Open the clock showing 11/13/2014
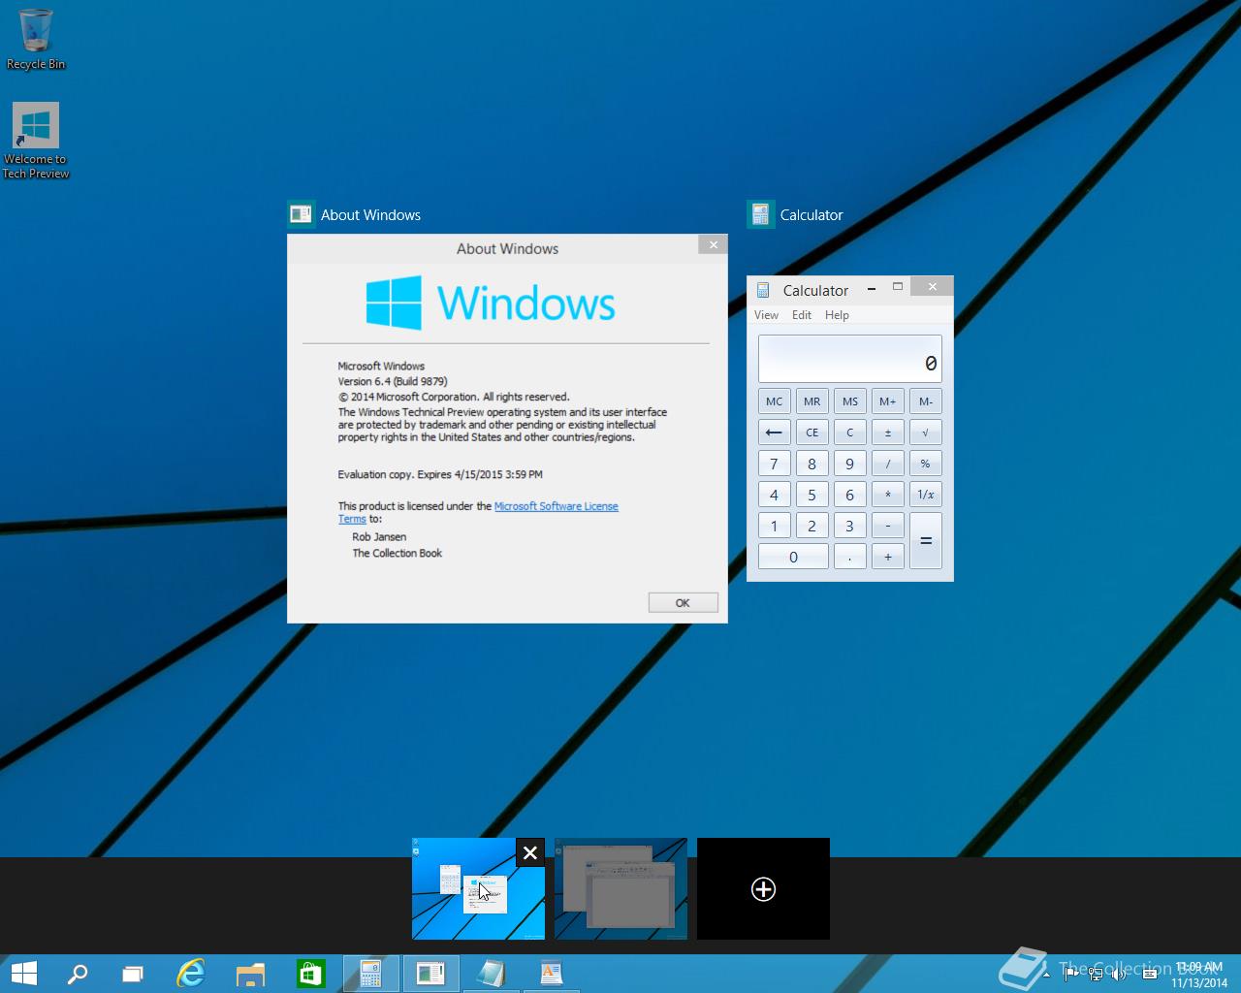The height and width of the screenshot is (993, 1241). (1198, 975)
